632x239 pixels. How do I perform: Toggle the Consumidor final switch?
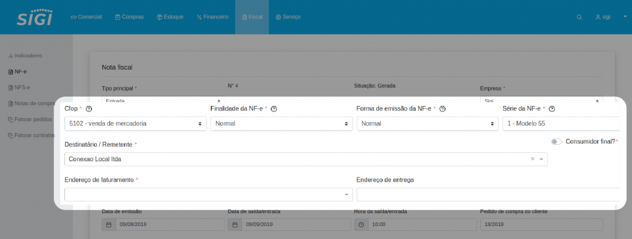pos(557,142)
